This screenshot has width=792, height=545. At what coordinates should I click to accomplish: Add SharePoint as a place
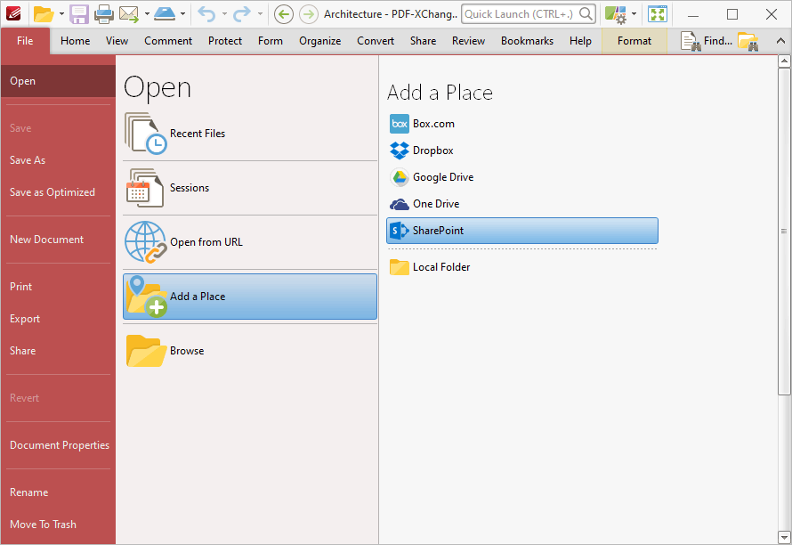tap(522, 231)
